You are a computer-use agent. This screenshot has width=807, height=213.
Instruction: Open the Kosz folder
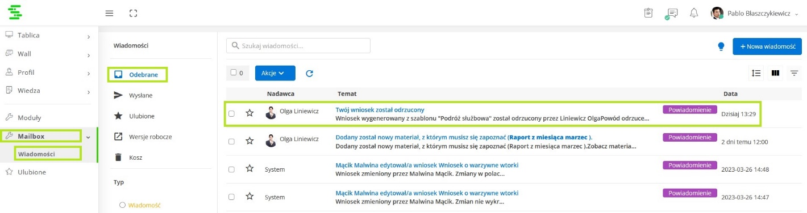click(x=135, y=157)
